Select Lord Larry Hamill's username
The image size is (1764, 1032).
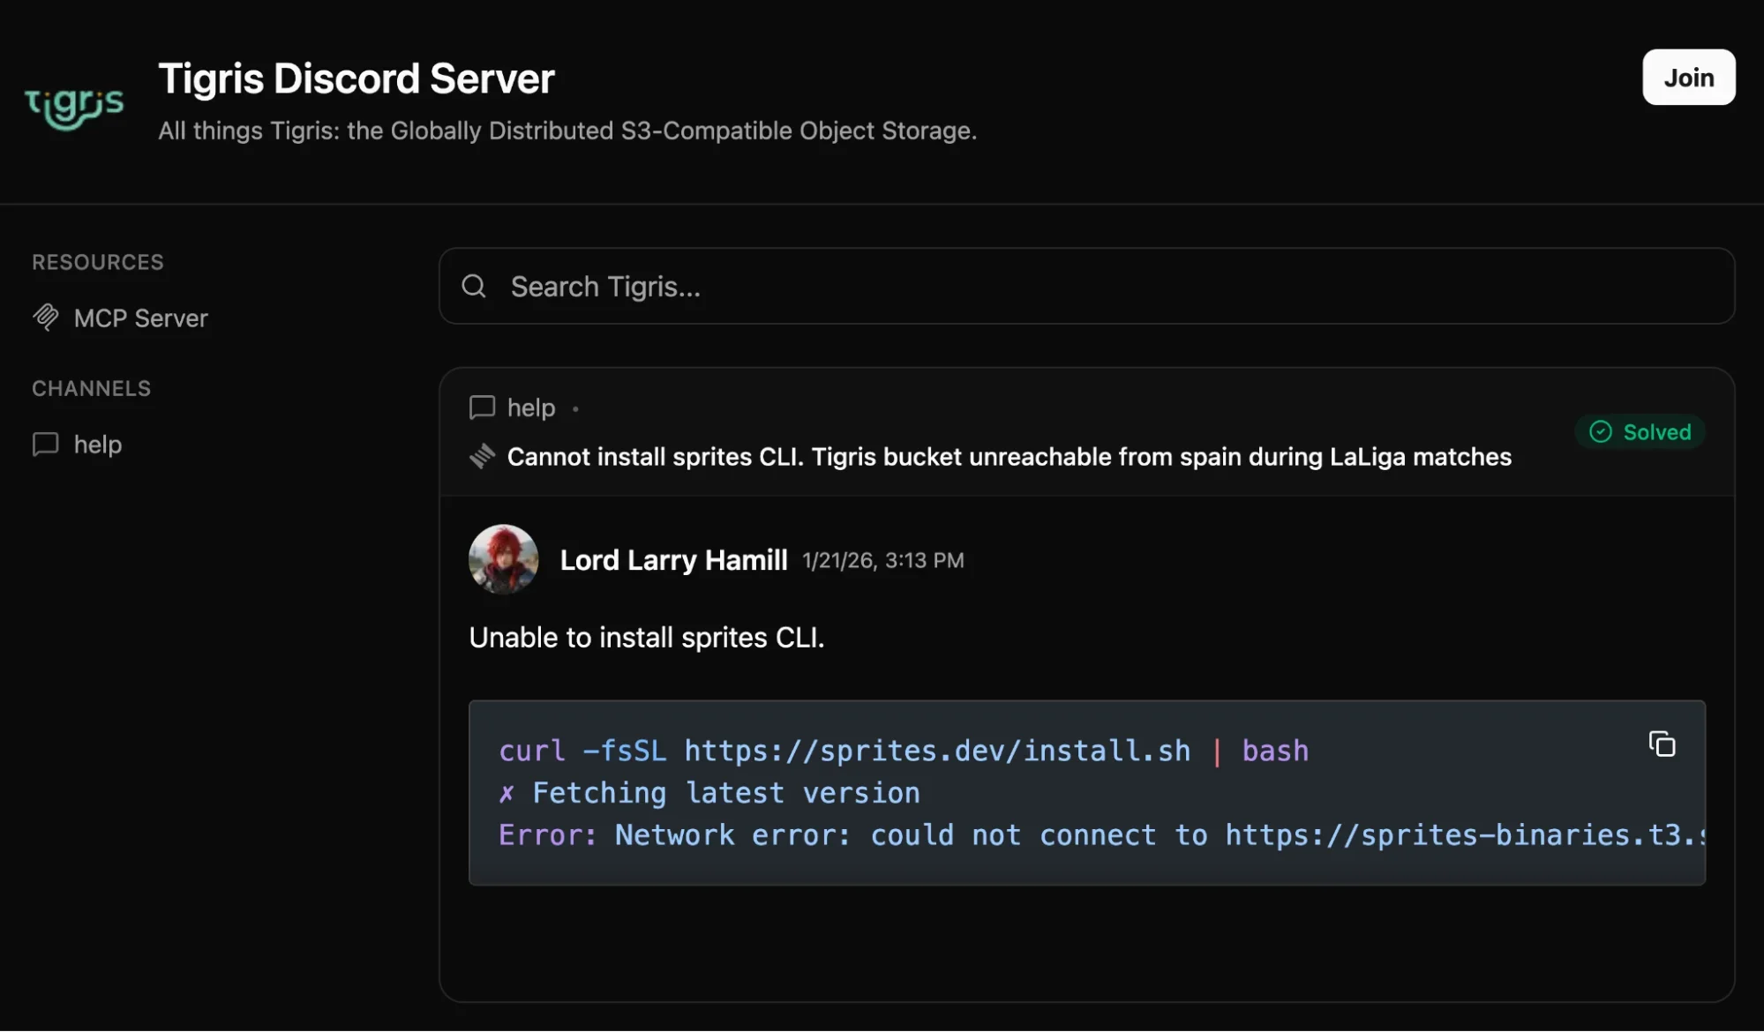pos(673,559)
